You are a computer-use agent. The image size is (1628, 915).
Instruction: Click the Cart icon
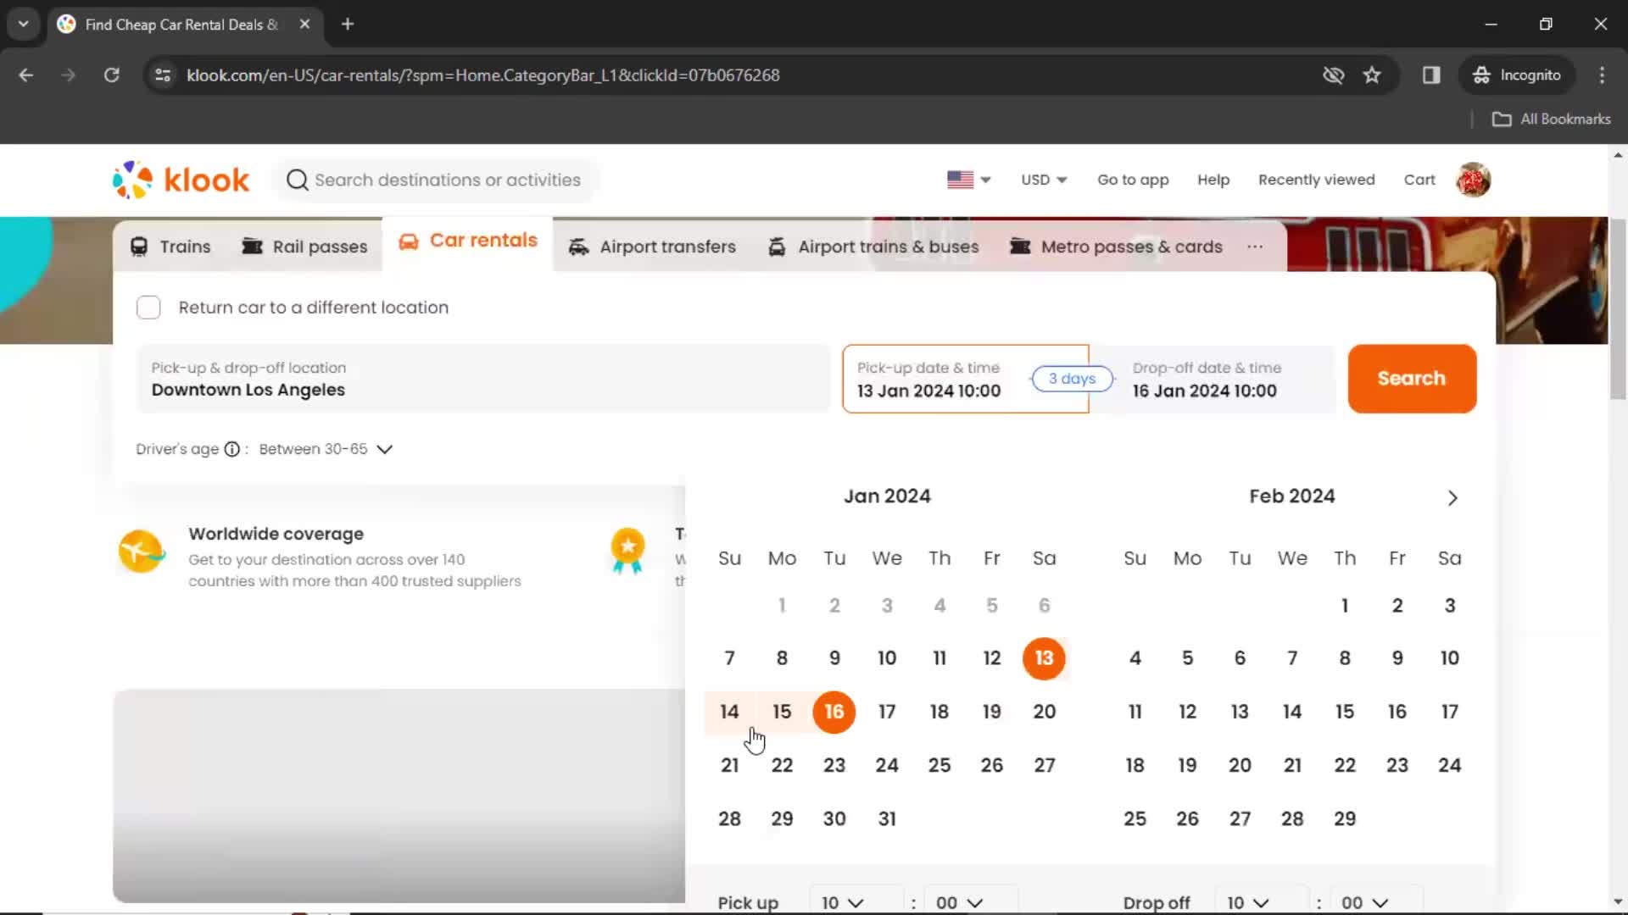pos(1420,180)
